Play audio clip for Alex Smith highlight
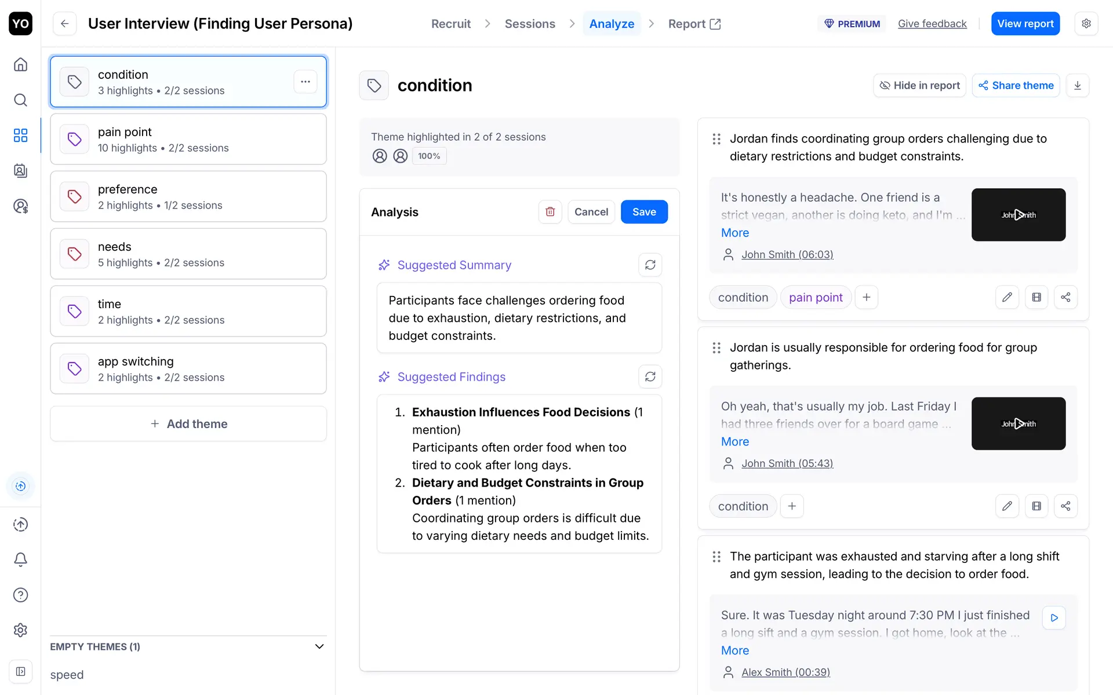The width and height of the screenshot is (1113, 695). 1054,617
